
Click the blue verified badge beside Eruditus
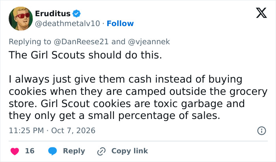click(76, 13)
